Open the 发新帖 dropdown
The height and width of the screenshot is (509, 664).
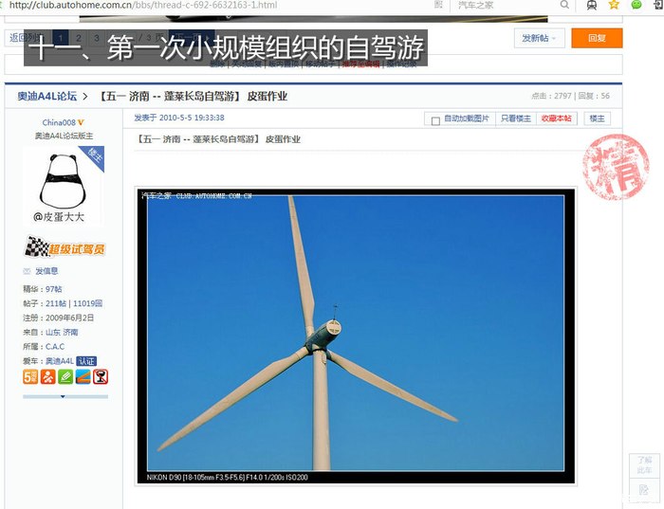click(x=541, y=38)
